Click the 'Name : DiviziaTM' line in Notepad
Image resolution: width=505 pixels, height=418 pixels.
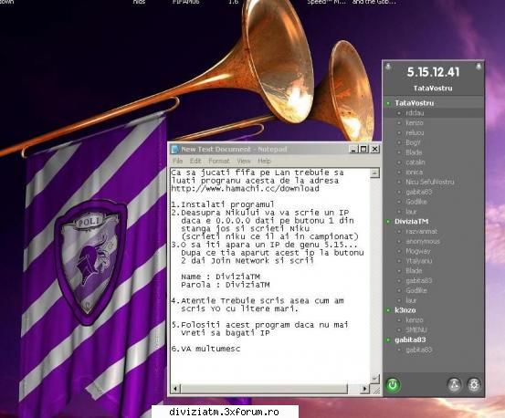coord(221,277)
